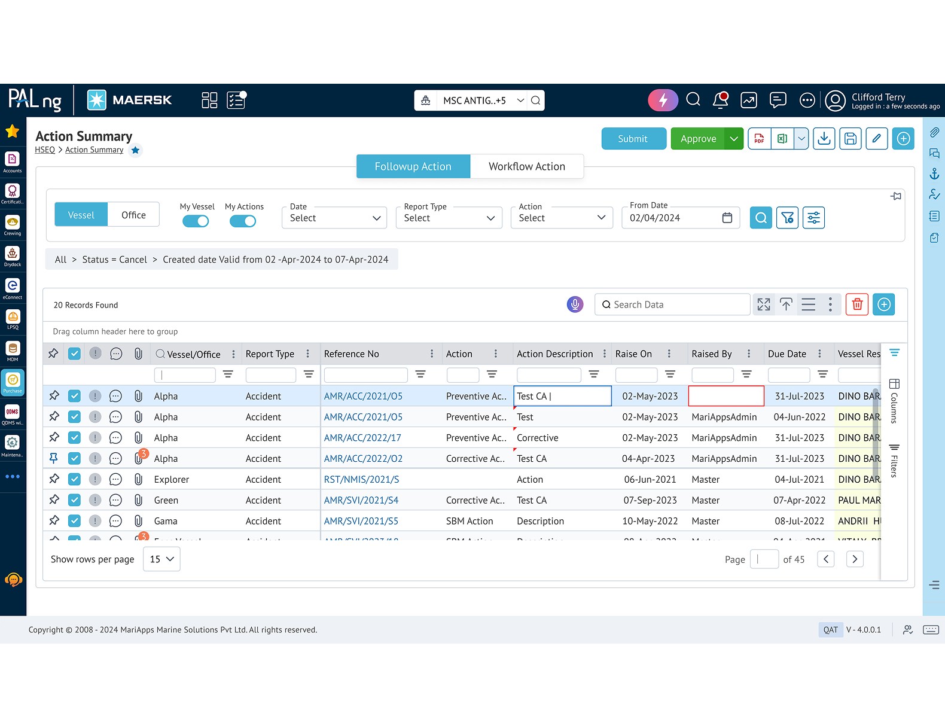This screenshot has width=945, height=725.
Task: Open the Accounts module in sidebar
Action: point(13,162)
